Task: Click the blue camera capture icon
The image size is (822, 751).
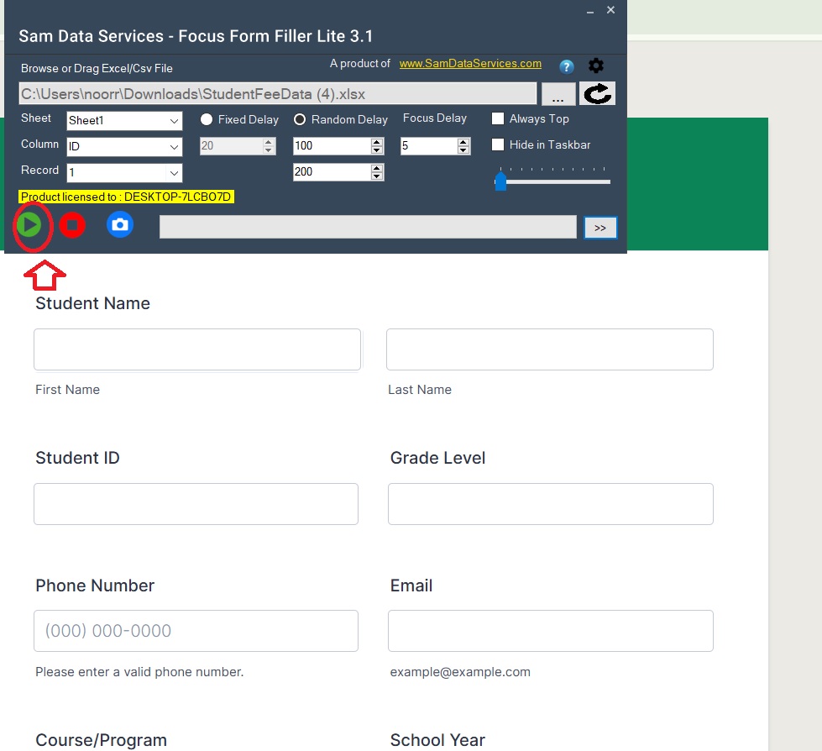Action: coord(120,225)
